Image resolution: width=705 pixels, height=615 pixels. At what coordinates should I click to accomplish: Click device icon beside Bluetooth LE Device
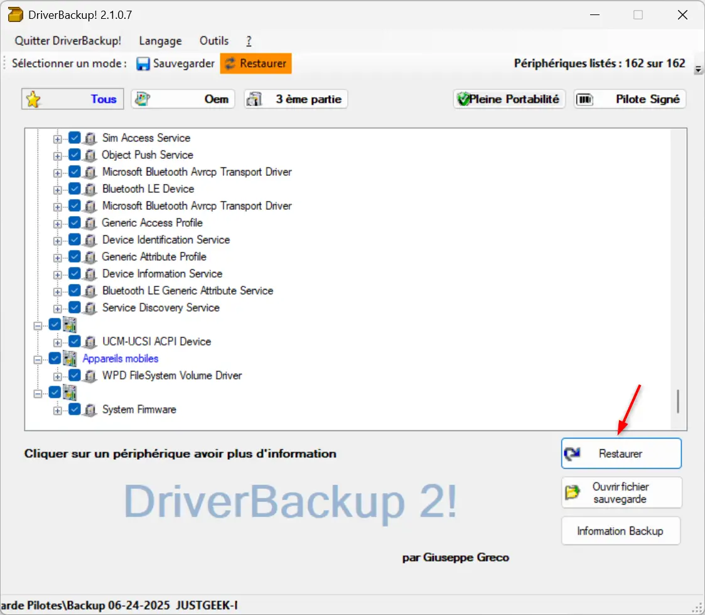[x=90, y=189]
